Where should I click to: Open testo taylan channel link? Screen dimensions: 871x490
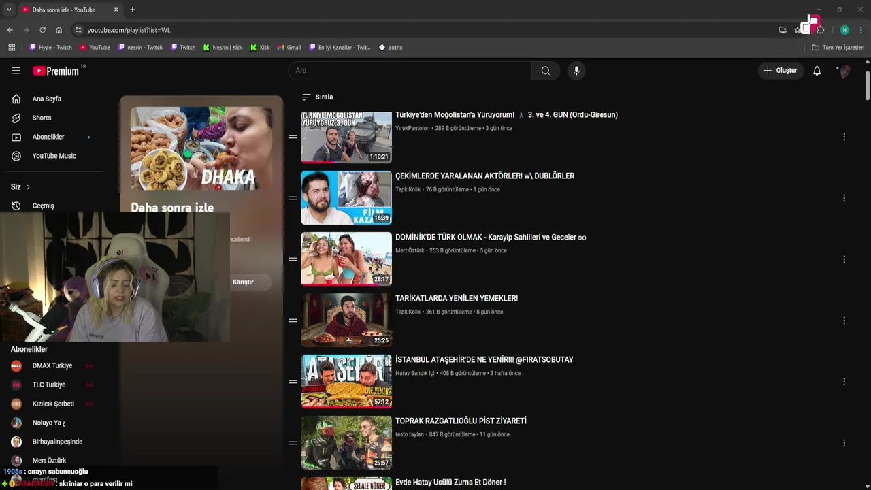click(410, 434)
